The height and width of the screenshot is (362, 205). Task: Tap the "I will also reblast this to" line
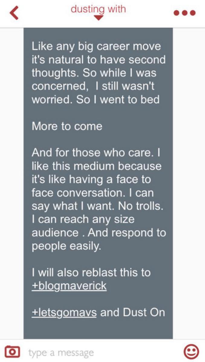click(x=91, y=272)
